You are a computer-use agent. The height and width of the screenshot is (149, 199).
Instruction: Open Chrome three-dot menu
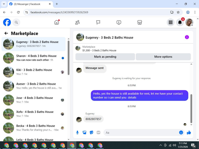click(195, 12)
